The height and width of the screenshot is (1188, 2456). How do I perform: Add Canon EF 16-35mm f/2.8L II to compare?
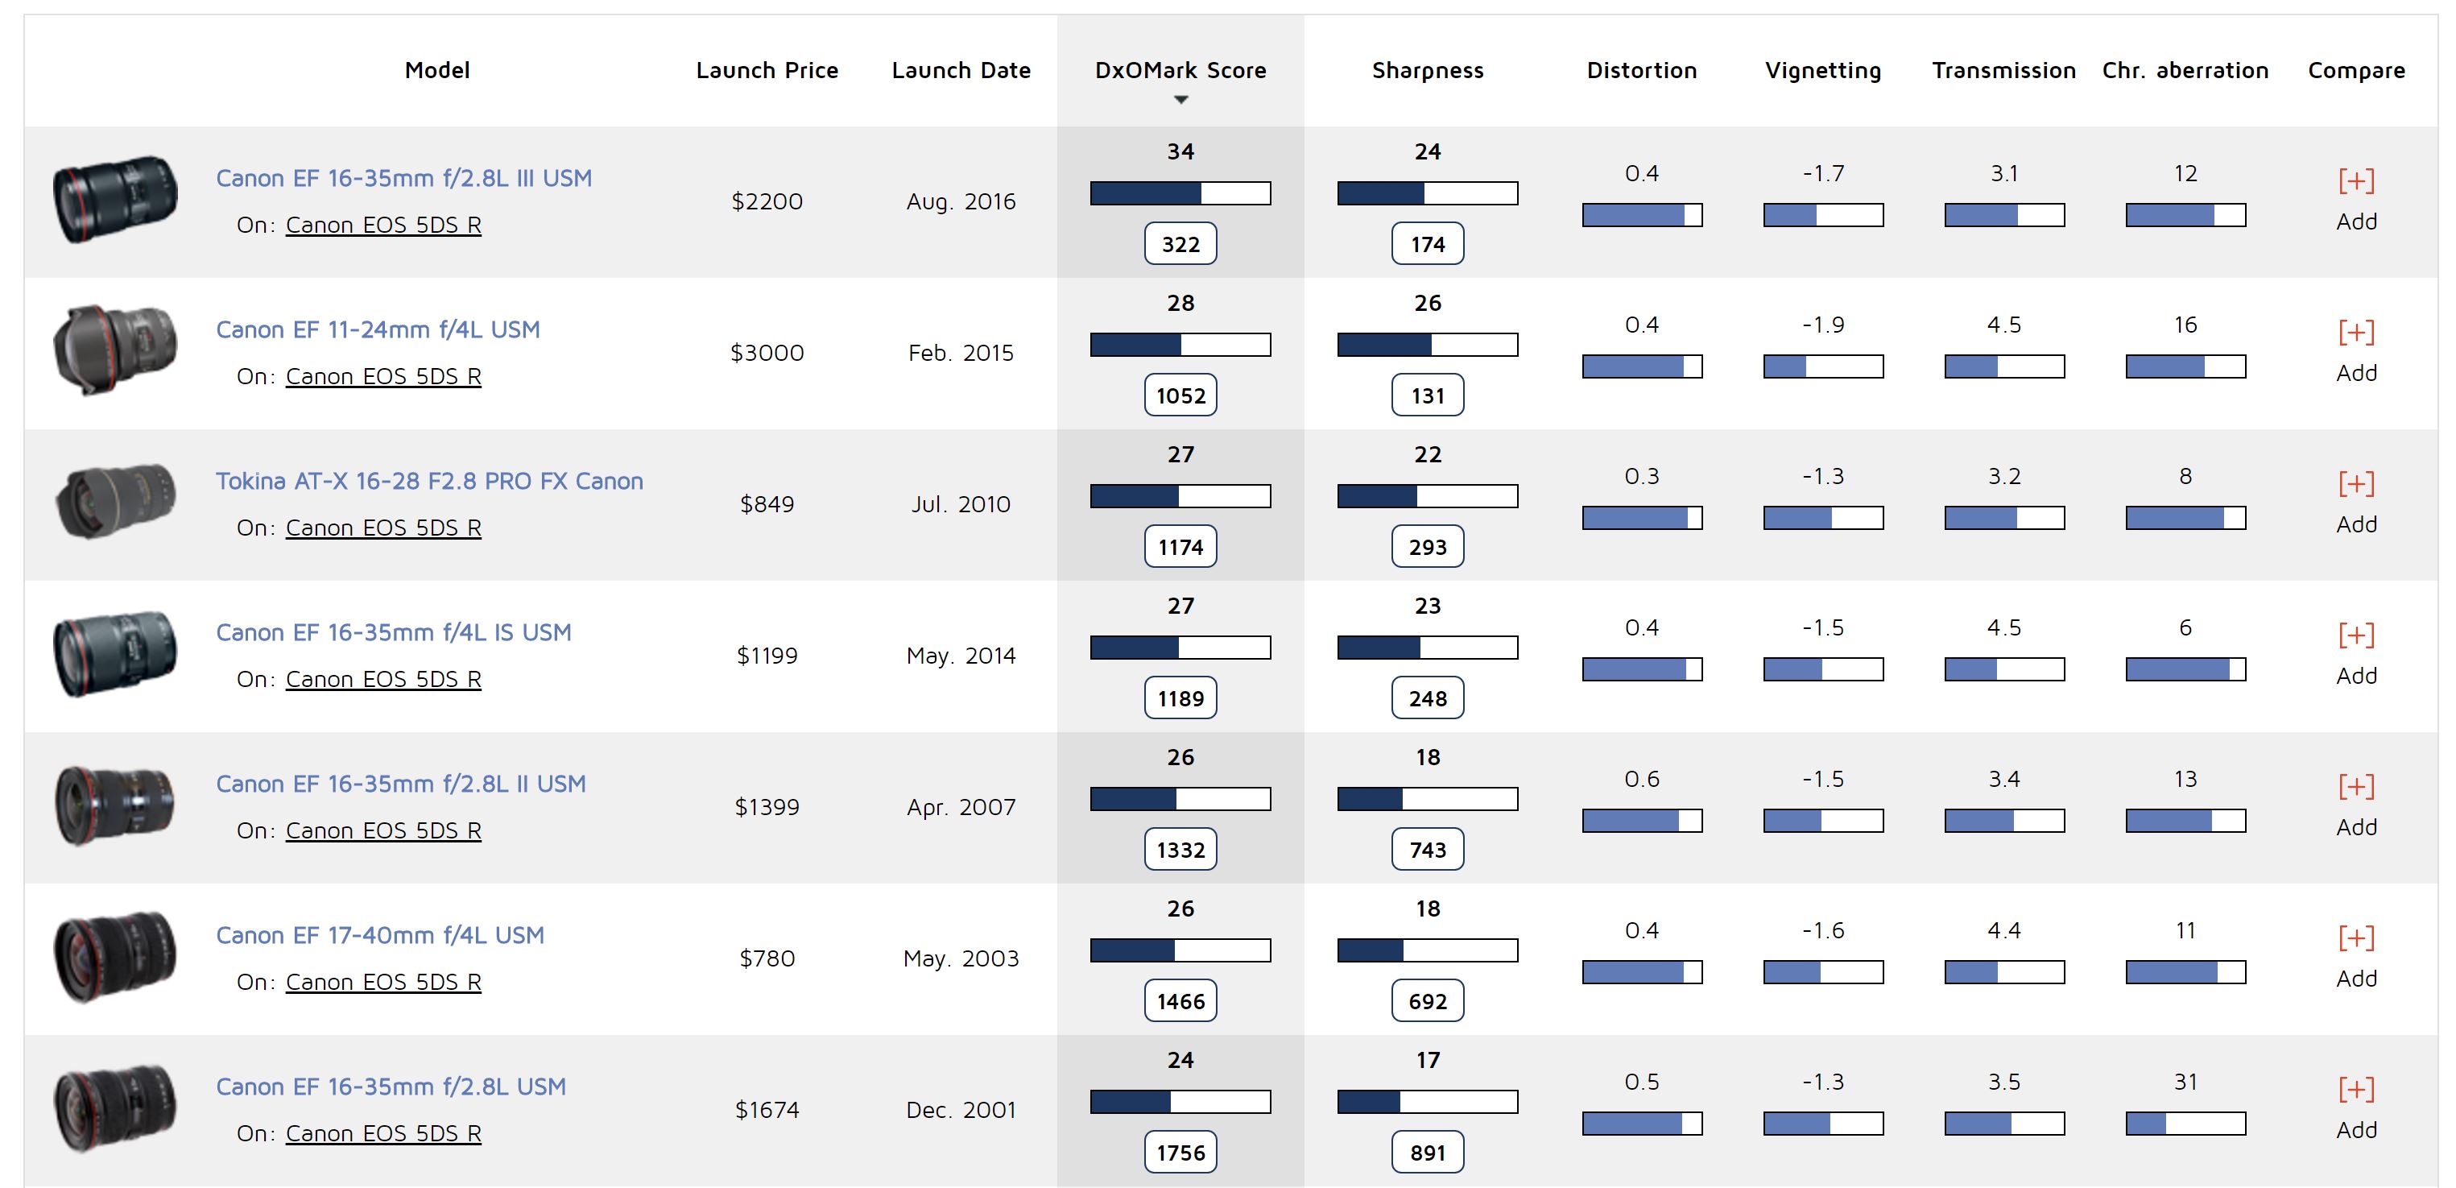tap(2355, 787)
